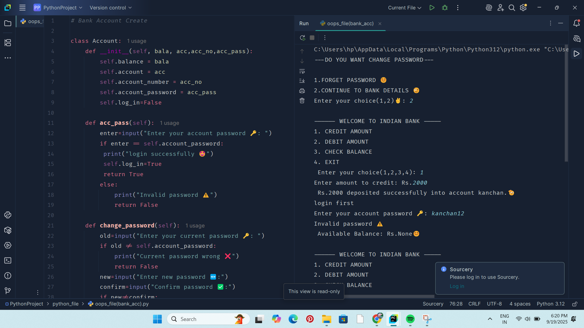This screenshot has height=328, width=584.
Task: Toggle the read-only lock icon in status bar
Action: (575, 304)
